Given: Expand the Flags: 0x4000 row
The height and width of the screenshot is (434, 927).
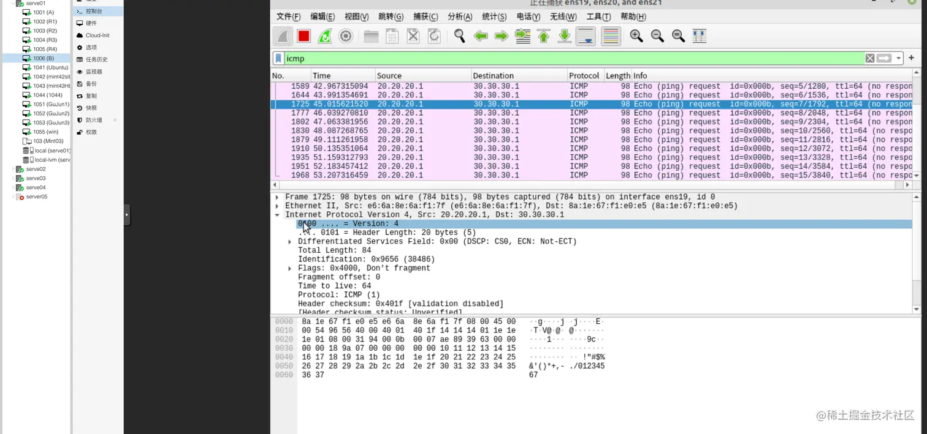Looking at the screenshot, I should 290,268.
